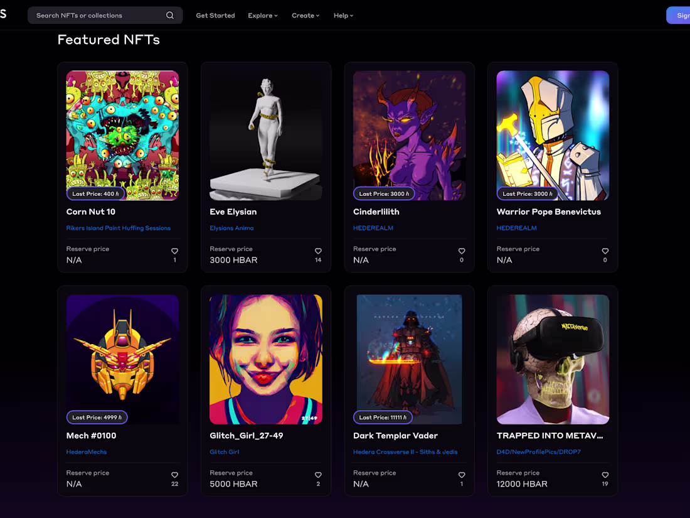
Task: Open the Create dropdown
Action: pos(305,15)
